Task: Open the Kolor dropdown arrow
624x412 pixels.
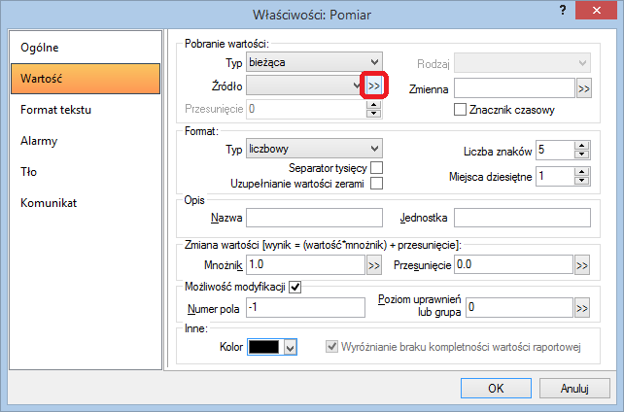Action: click(291, 347)
